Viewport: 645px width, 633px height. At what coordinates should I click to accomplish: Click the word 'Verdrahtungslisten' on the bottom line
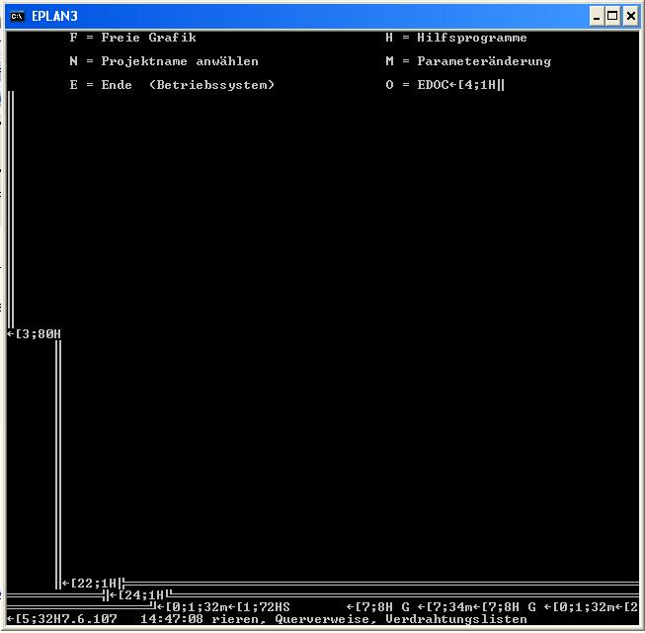point(456,619)
